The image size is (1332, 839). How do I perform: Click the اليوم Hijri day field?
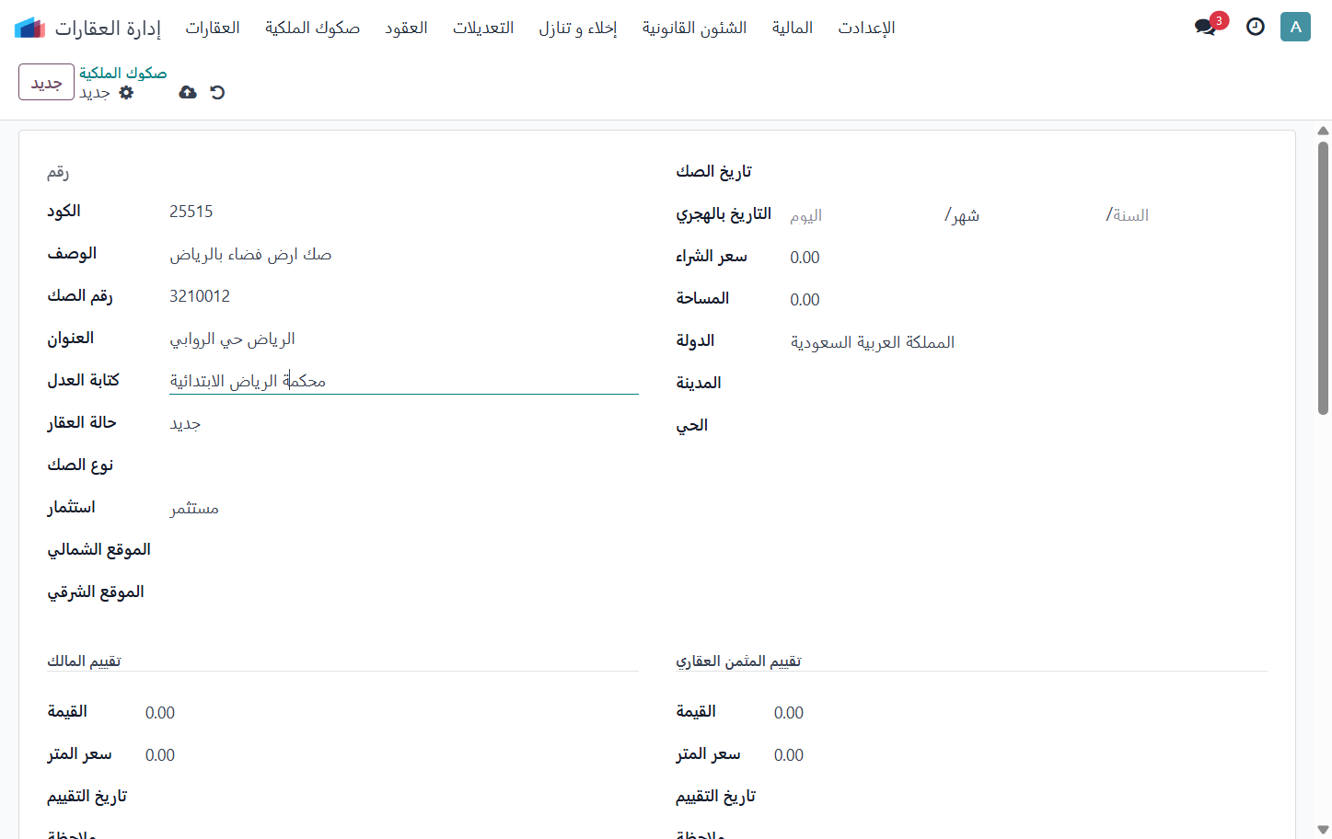[x=863, y=215]
